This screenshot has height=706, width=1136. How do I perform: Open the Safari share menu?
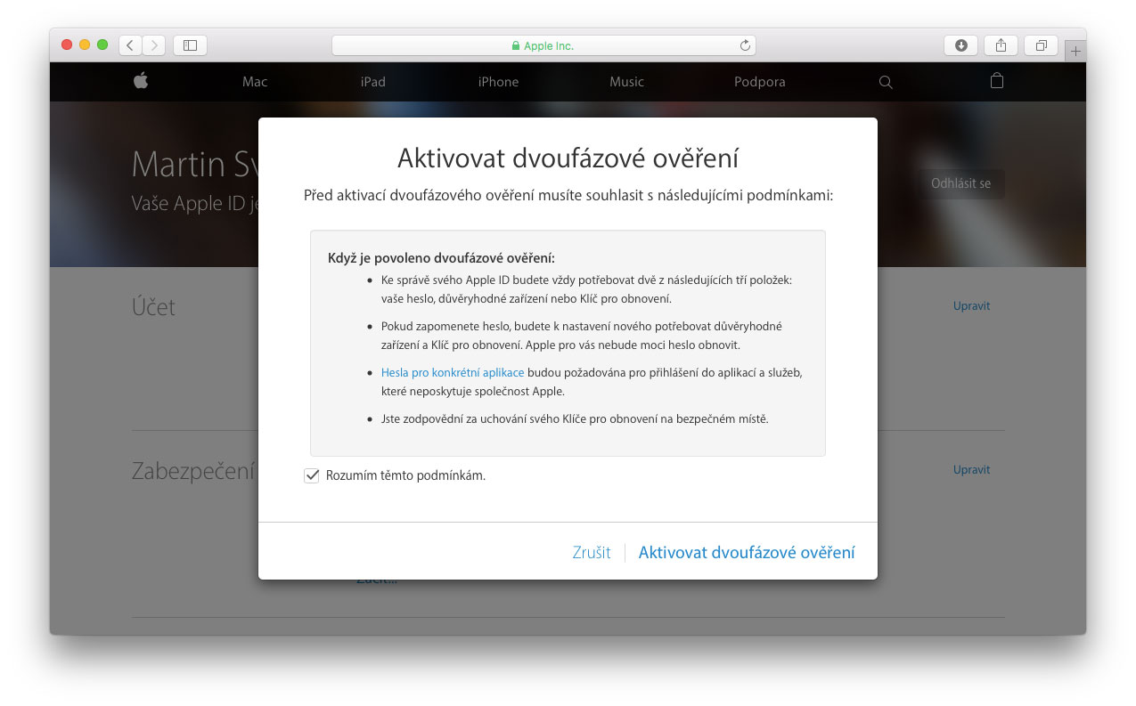(x=1001, y=45)
